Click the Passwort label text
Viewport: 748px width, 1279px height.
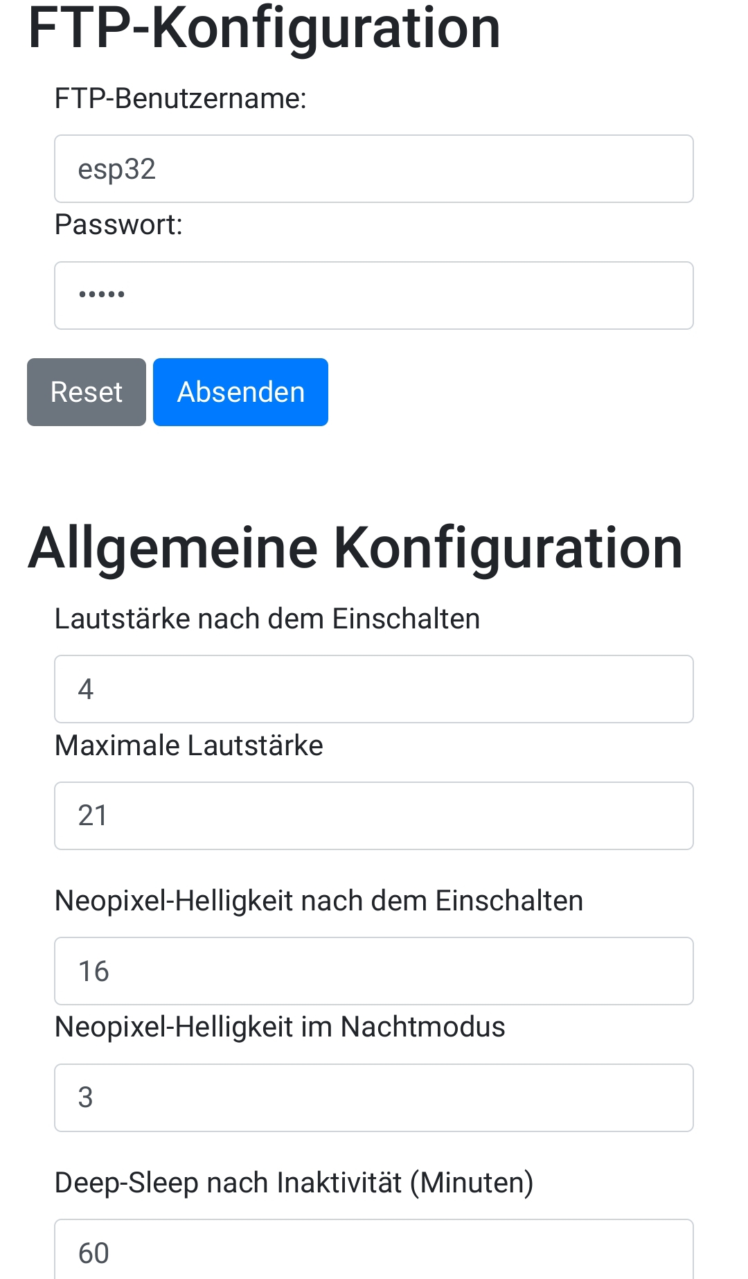click(118, 225)
